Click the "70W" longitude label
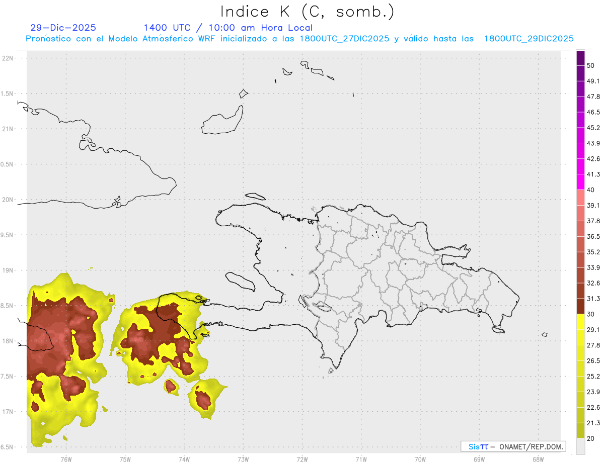The width and height of the screenshot is (604, 466). tap(420, 459)
